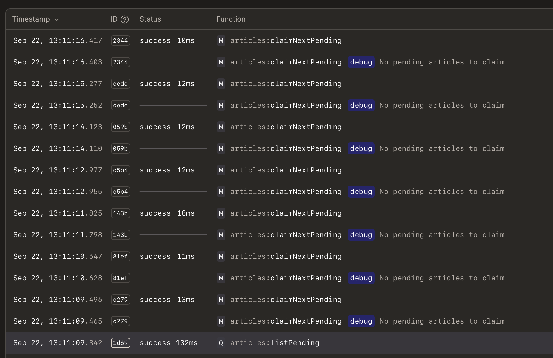
Task: Select request ID 143b at 13:11:11.825
Action: [x=120, y=213]
